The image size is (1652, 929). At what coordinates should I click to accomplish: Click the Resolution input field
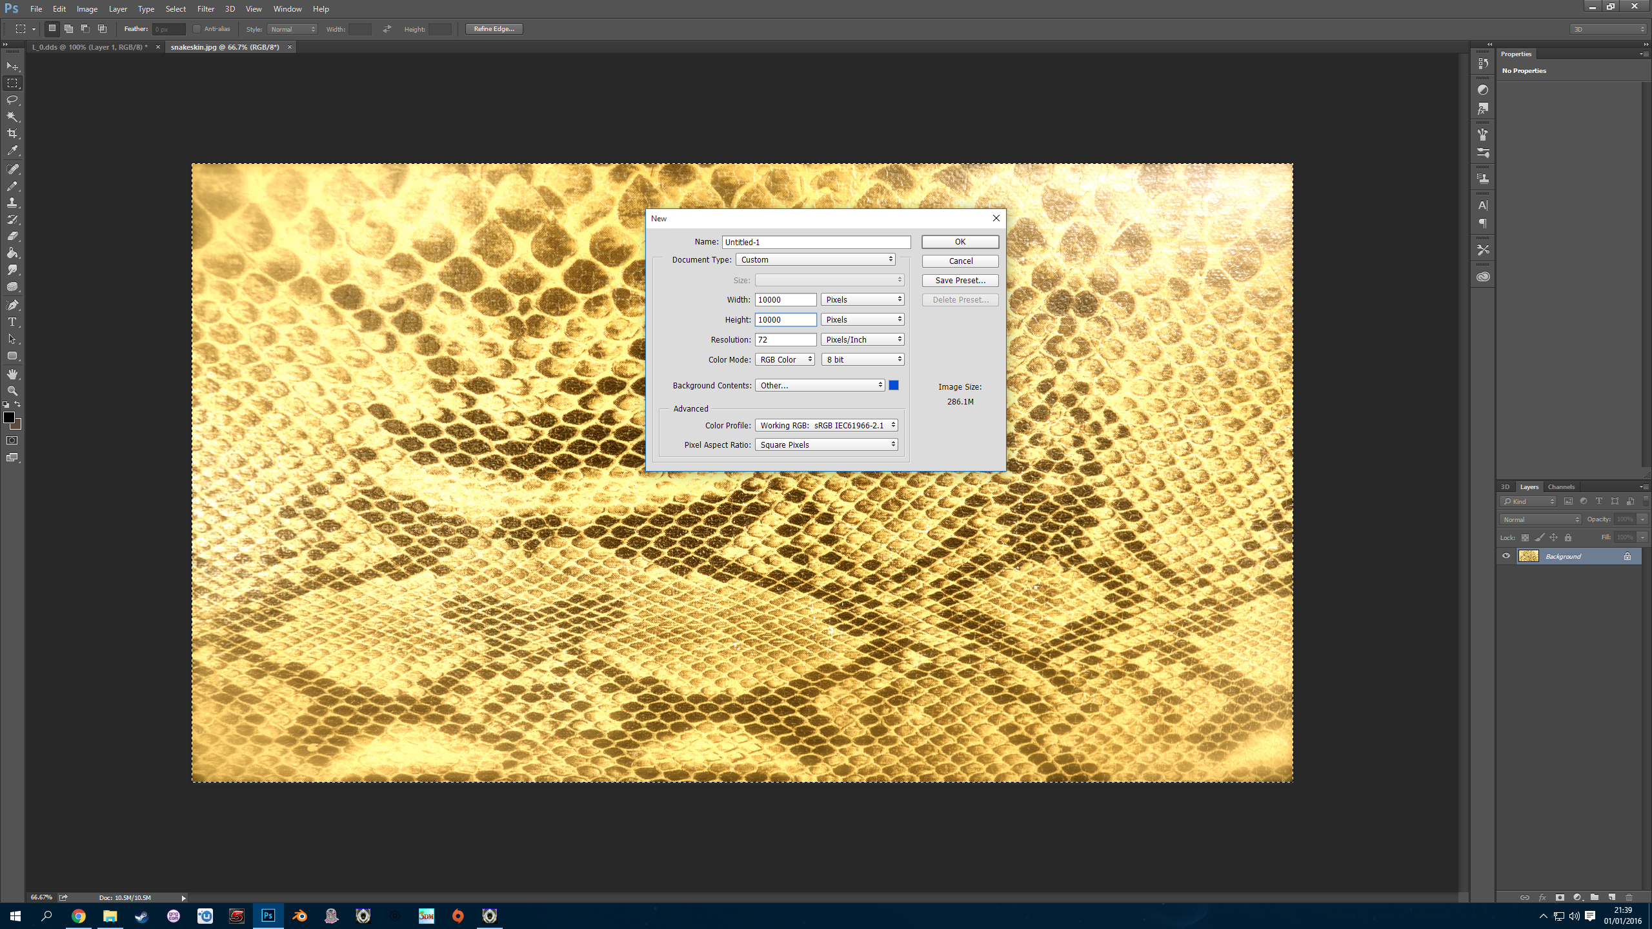point(785,339)
